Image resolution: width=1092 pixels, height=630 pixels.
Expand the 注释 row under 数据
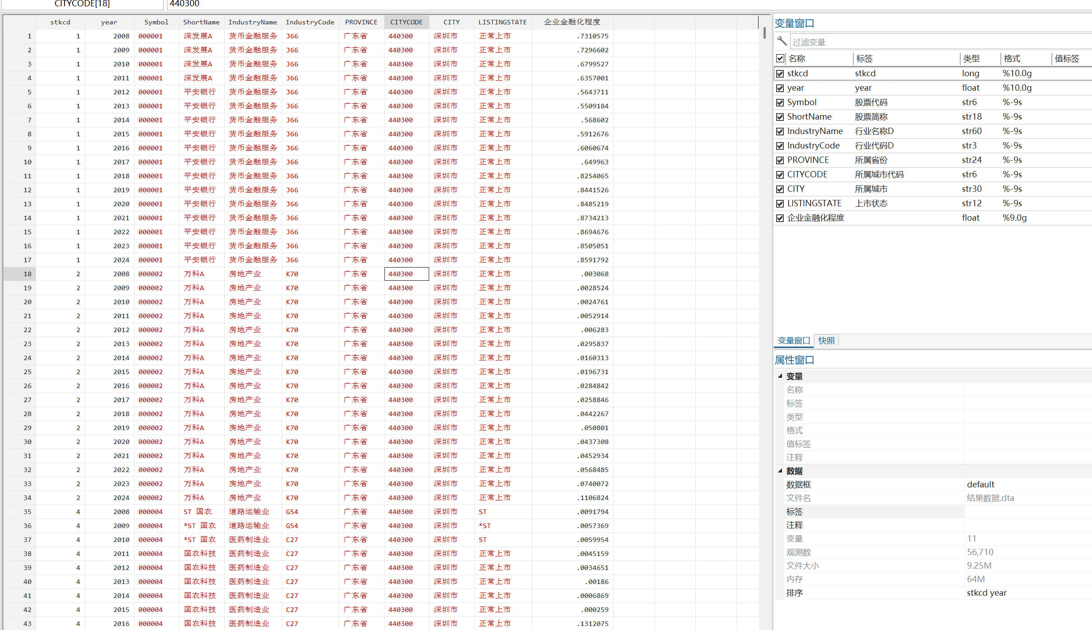[x=779, y=525]
